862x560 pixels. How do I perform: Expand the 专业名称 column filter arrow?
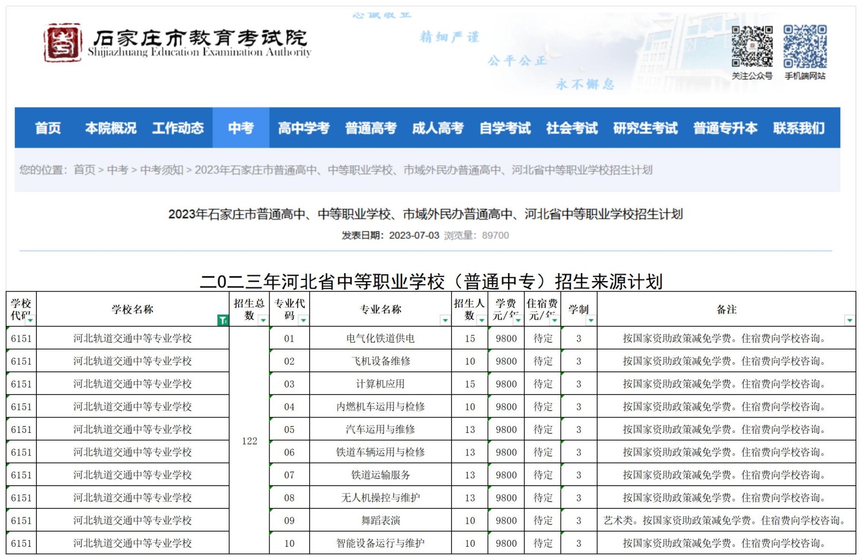click(445, 320)
